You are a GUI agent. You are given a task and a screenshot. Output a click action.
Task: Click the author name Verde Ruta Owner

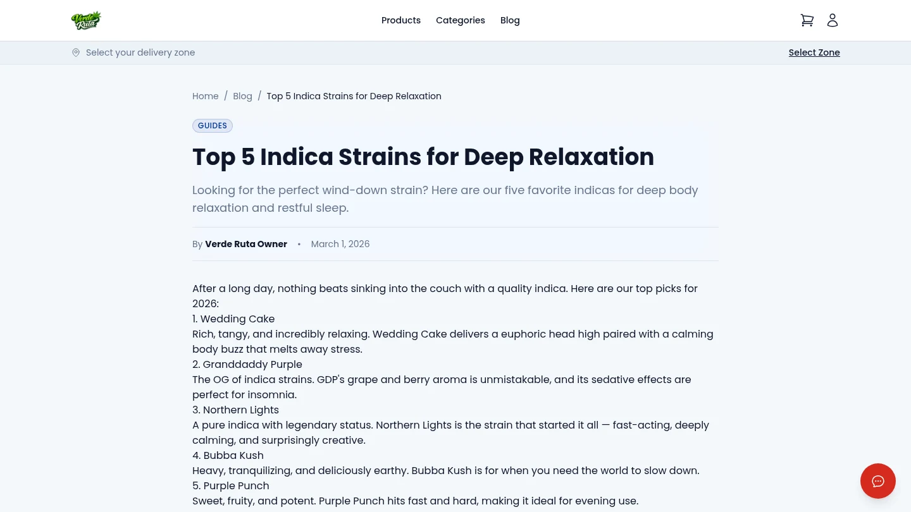click(x=246, y=244)
